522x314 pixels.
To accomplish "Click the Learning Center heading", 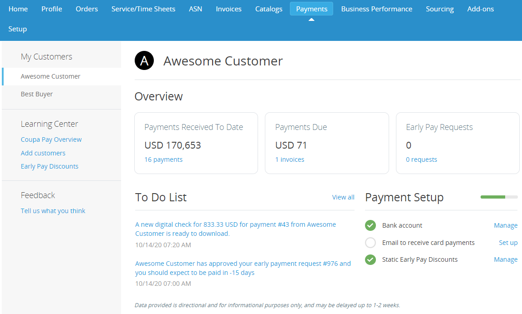I will (49, 124).
